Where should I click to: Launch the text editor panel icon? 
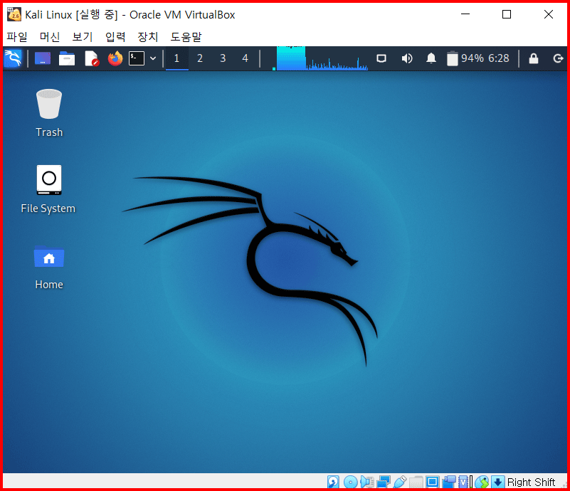click(x=91, y=58)
